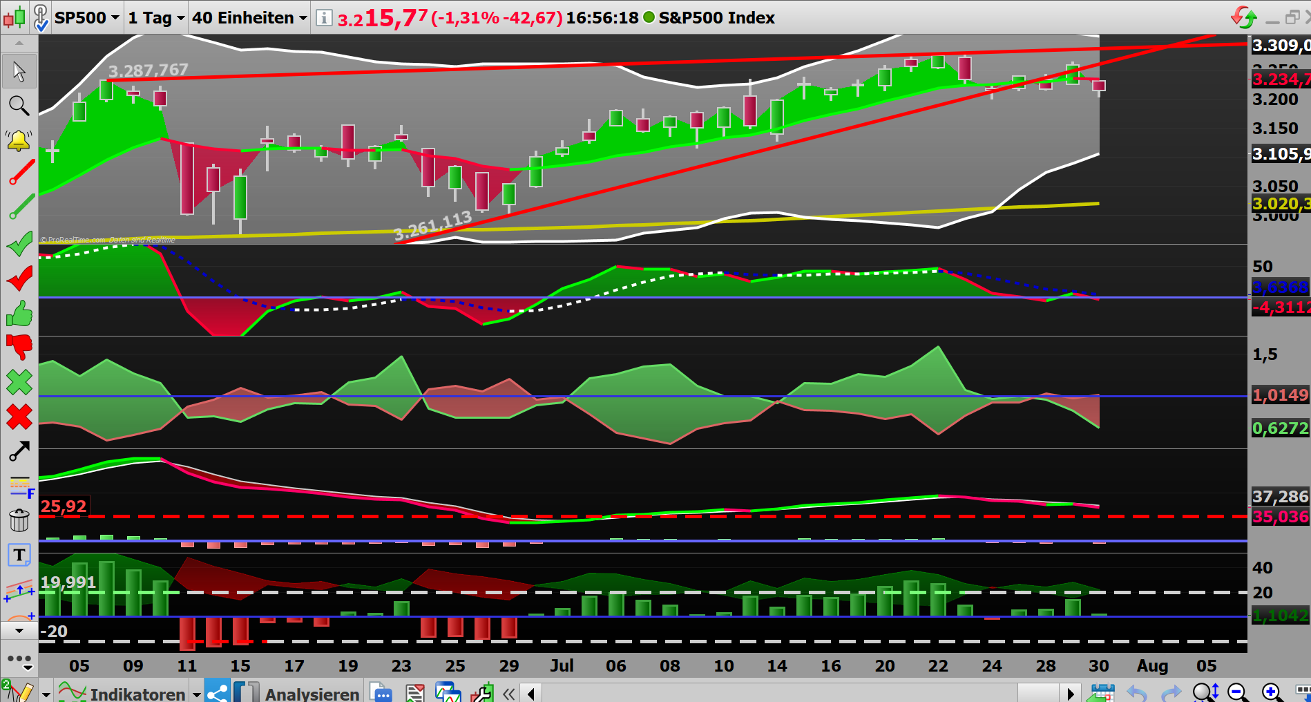Image resolution: width=1311 pixels, height=702 pixels.
Task: Open the candlestick chart style icon
Action: pos(15,17)
